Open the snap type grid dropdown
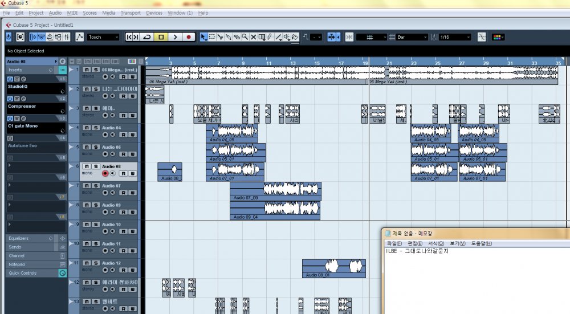The height and width of the screenshot is (314, 570). tap(372, 37)
